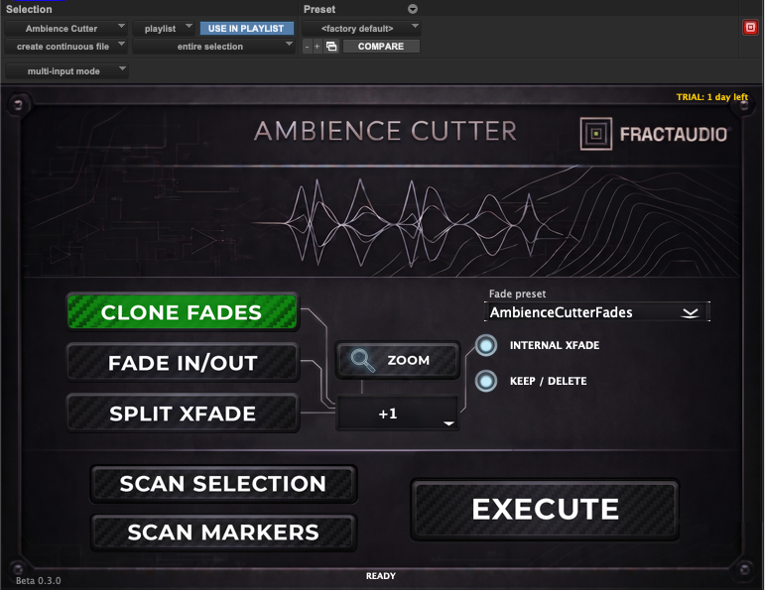Viewport: 765px width, 590px height.
Task: Select SPLIT XFADE mode
Action: point(182,413)
